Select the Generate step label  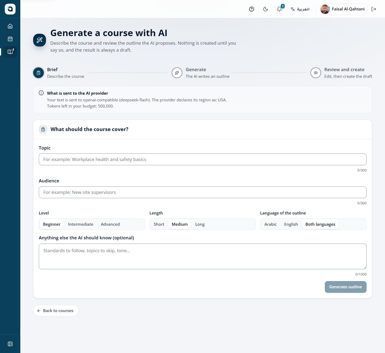[x=196, y=70]
